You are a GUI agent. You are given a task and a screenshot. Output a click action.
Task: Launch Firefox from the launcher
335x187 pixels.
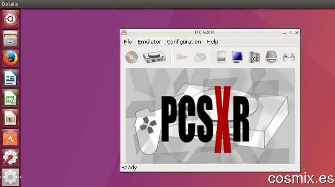[x=10, y=59]
